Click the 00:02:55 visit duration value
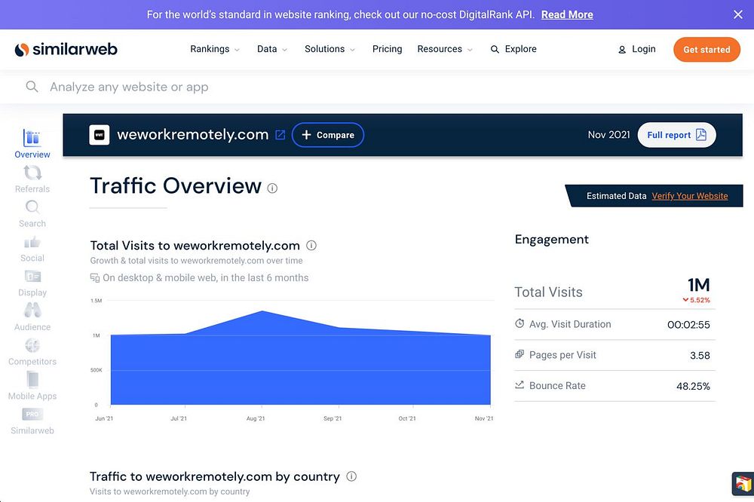 click(688, 325)
